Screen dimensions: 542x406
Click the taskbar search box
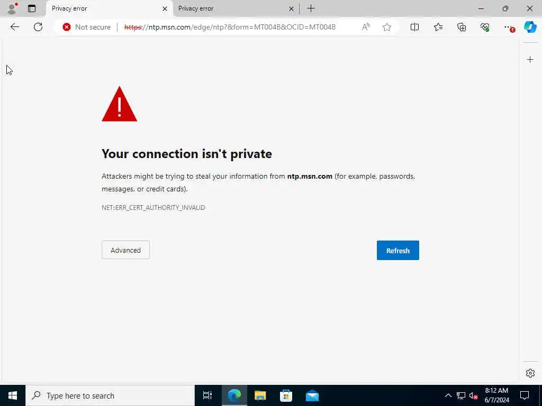coord(110,395)
